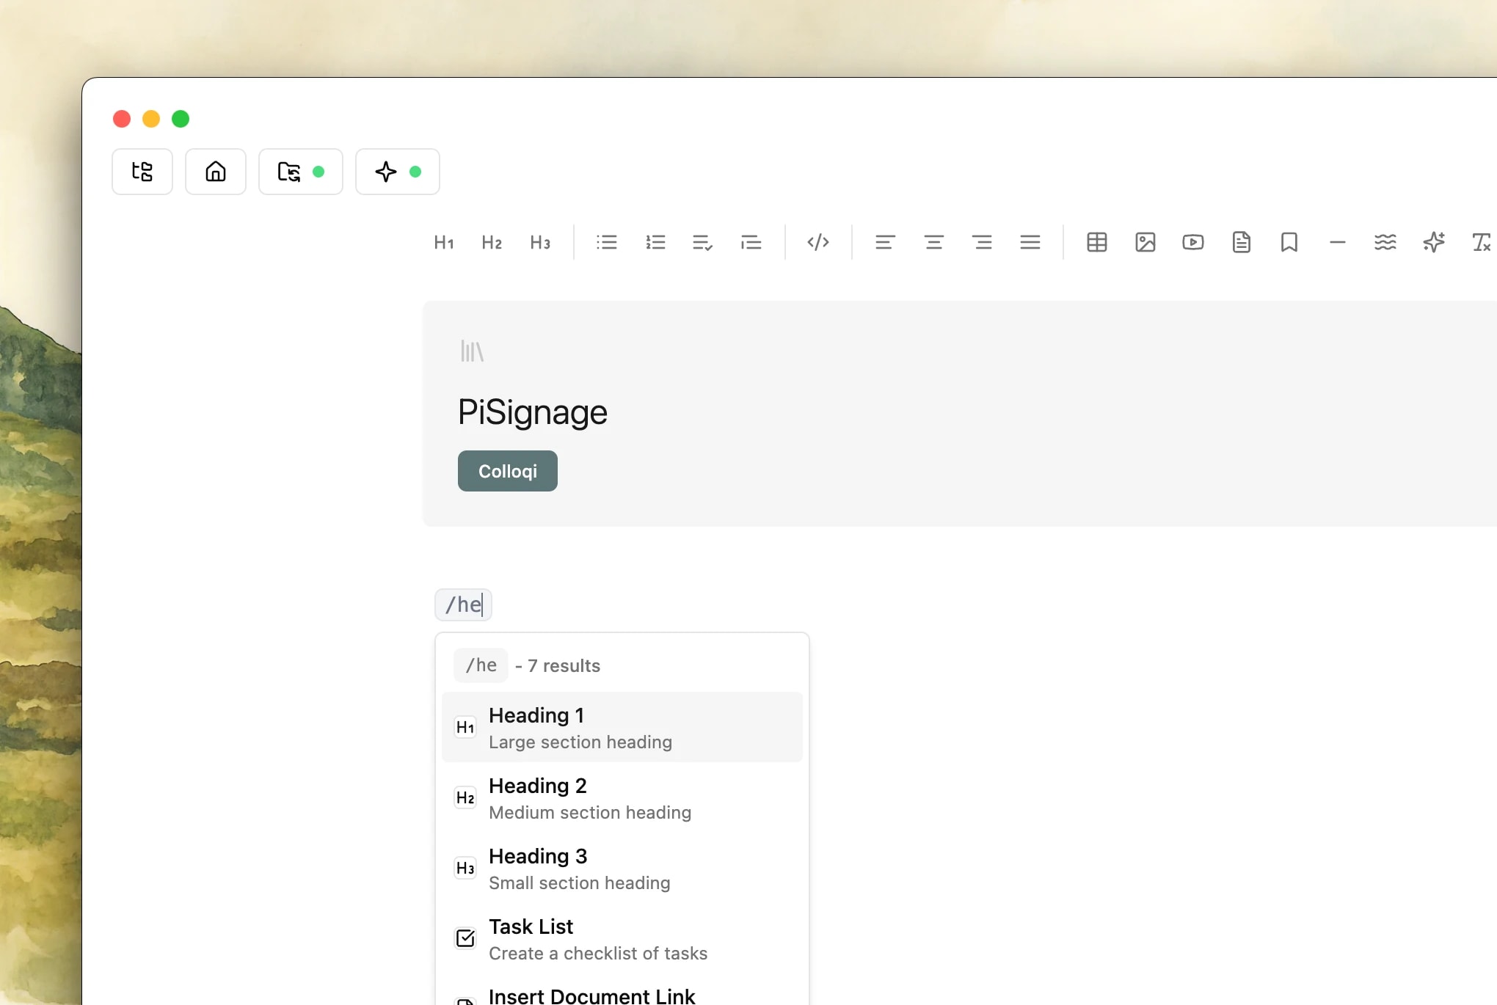Screen dimensions: 1497x1005
Task: Justify text alignment
Action: click(x=1030, y=242)
